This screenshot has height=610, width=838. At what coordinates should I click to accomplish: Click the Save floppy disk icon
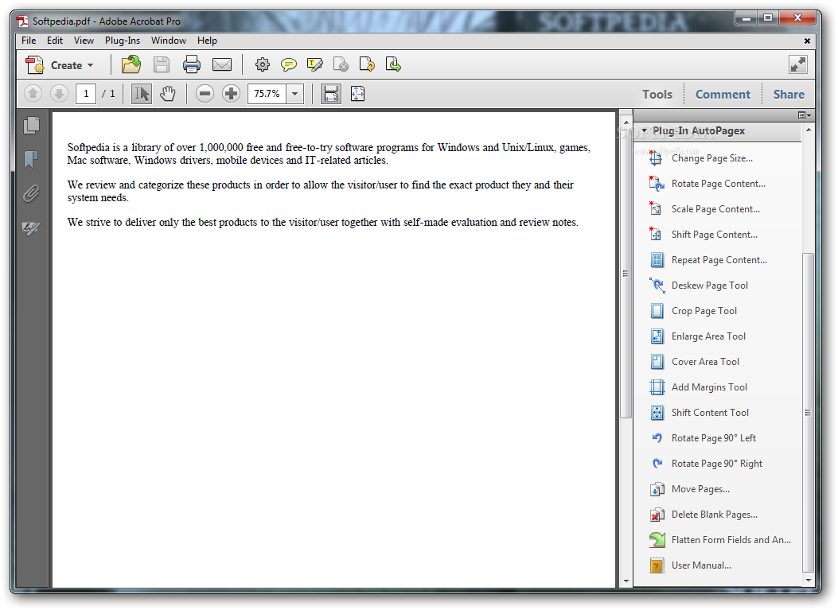coord(162,64)
